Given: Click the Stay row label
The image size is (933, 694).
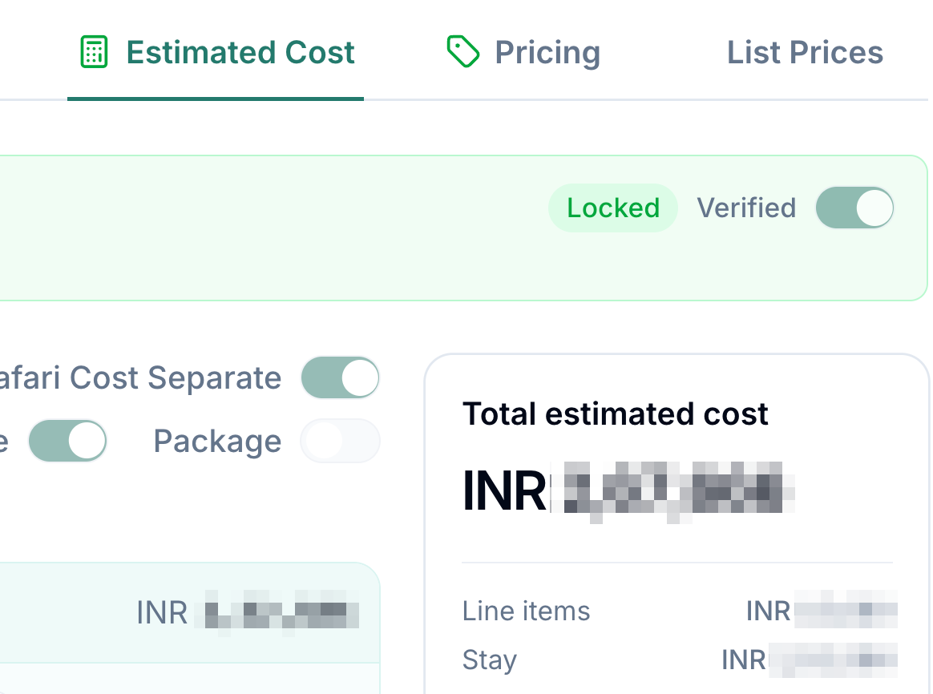Looking at the screenshot, I should (x=490, y=660).
